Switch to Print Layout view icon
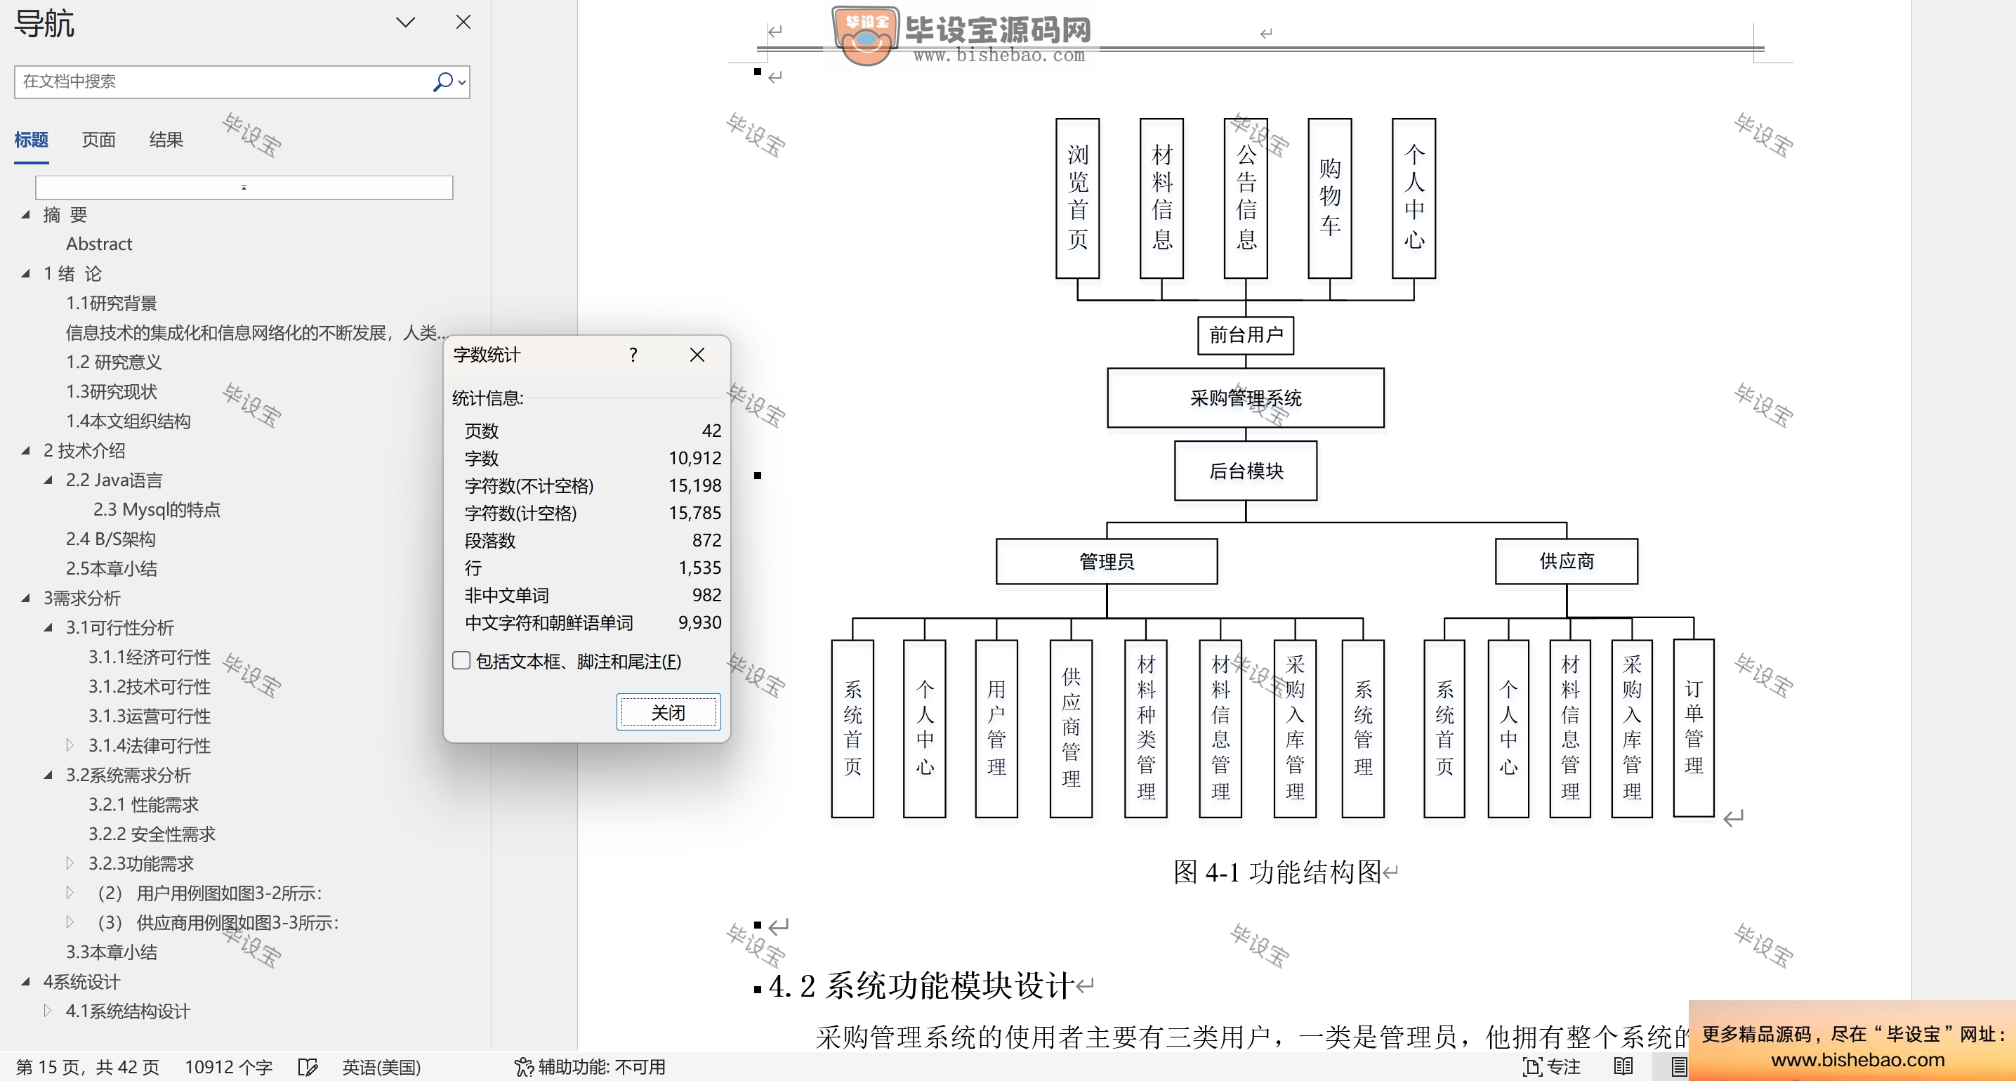The image size is (2016, 1081). coord(1679,1066)
